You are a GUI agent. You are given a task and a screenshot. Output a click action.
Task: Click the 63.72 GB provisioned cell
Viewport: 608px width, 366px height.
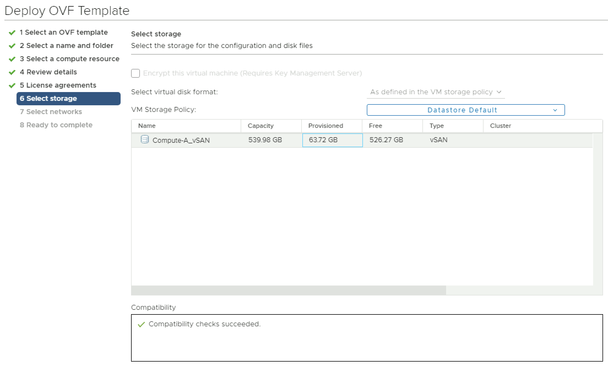[x=332, y=140]
